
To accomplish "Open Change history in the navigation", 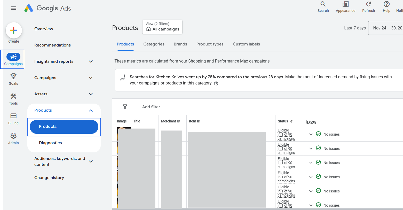I will [x=49, y=178].
